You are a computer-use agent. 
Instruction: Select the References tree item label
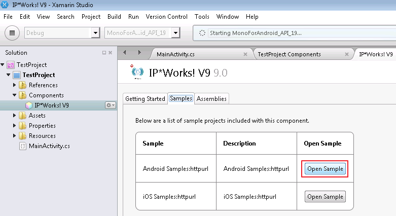tap(43, 85)
